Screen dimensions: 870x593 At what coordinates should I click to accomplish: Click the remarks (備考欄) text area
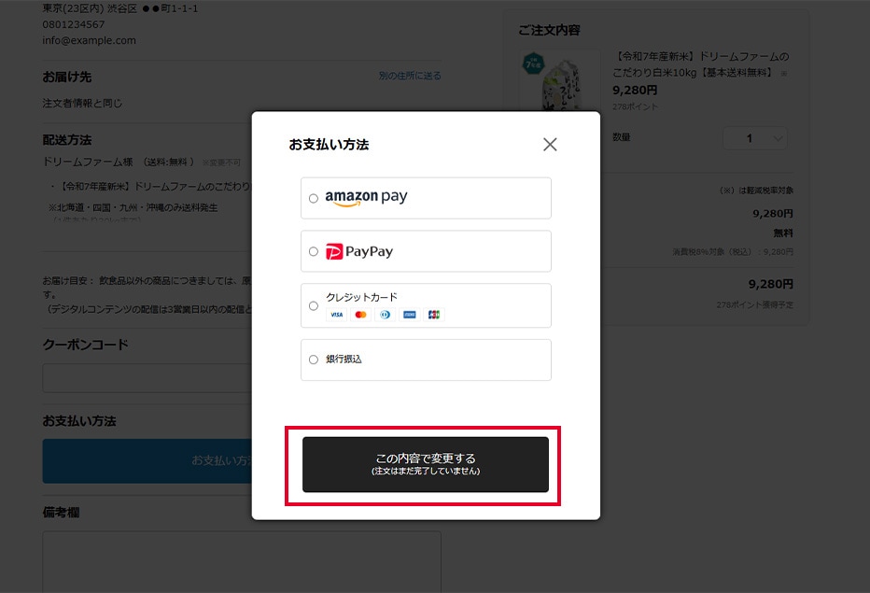coord(242,562)
